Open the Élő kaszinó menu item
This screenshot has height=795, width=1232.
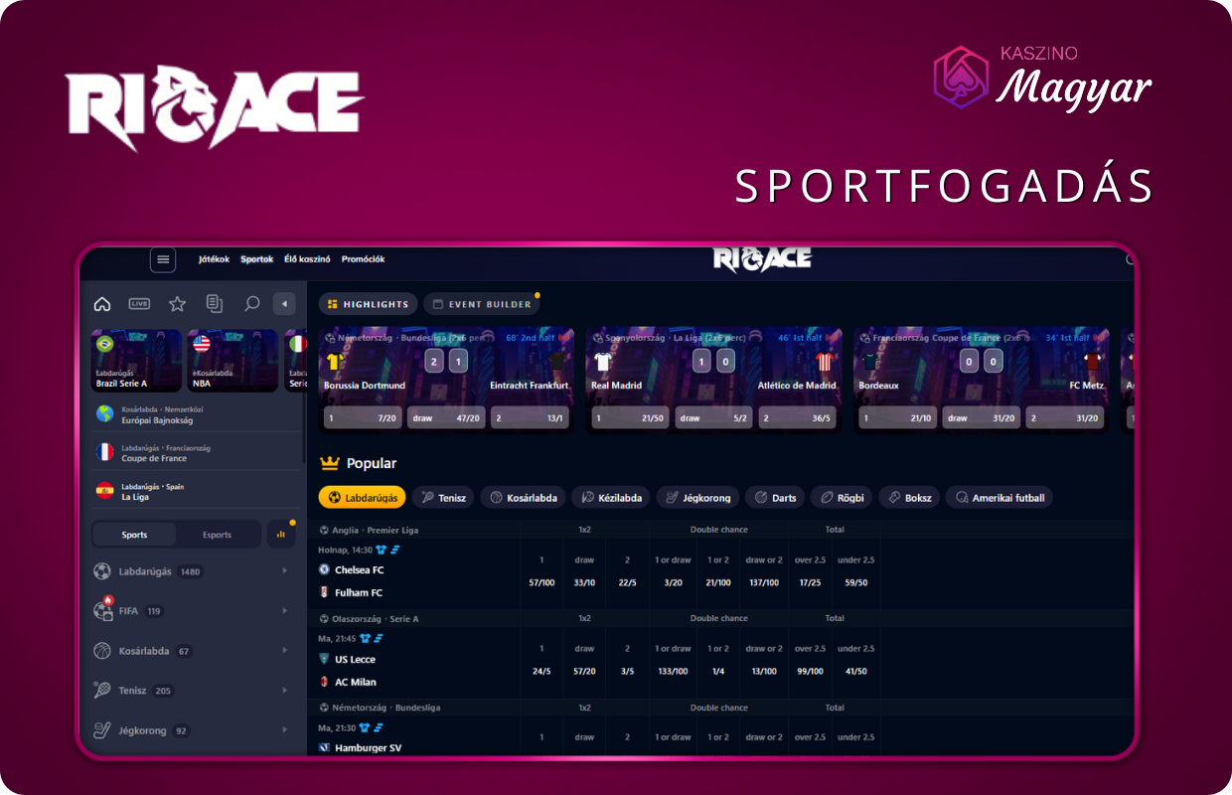coord(307,259)
